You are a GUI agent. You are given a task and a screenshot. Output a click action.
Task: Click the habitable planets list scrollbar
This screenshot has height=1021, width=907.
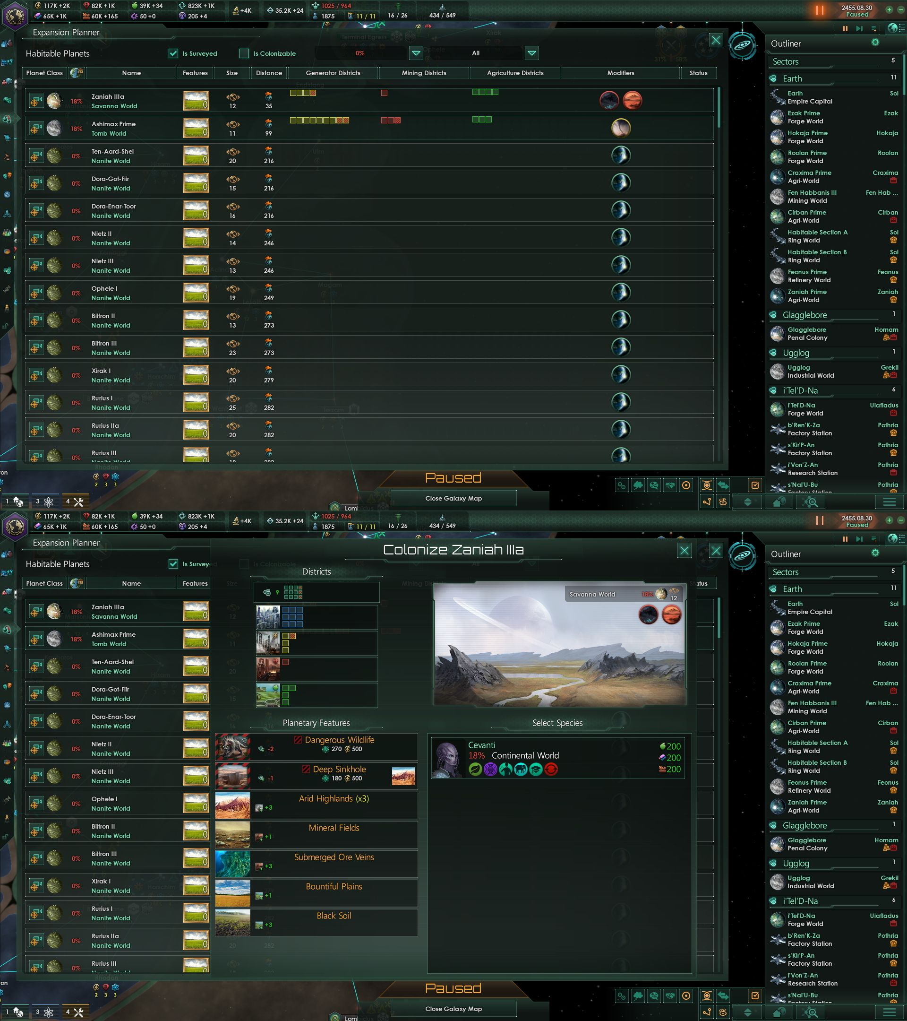pos(719,107)
